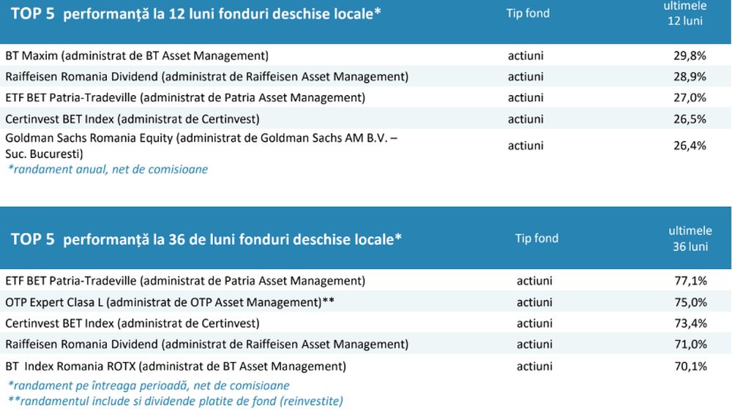The width and height of the screenshot is (732, 414).
Task: Click the 28,9% return value
Action: tap(690, 77)
